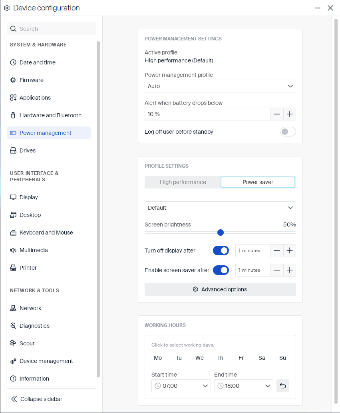Viewport: 340px width, 413px height.
Task: Open the Date and time settings page
Action: (x=49, y=62)
